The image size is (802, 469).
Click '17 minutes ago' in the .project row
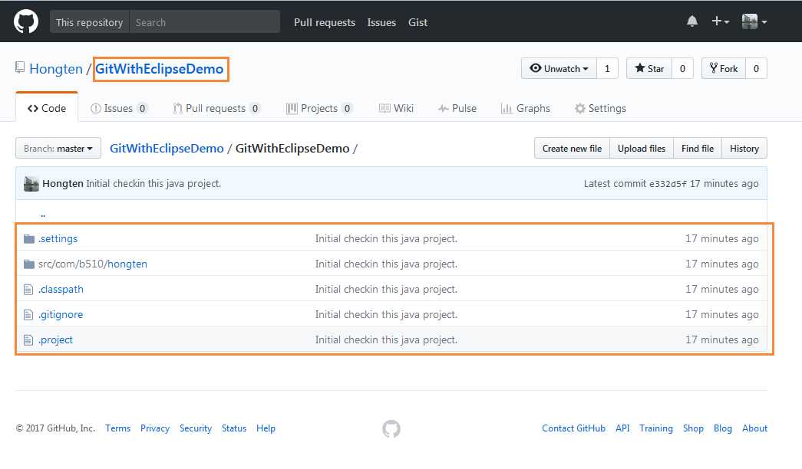pyautogui.click(x=721, y=339)
